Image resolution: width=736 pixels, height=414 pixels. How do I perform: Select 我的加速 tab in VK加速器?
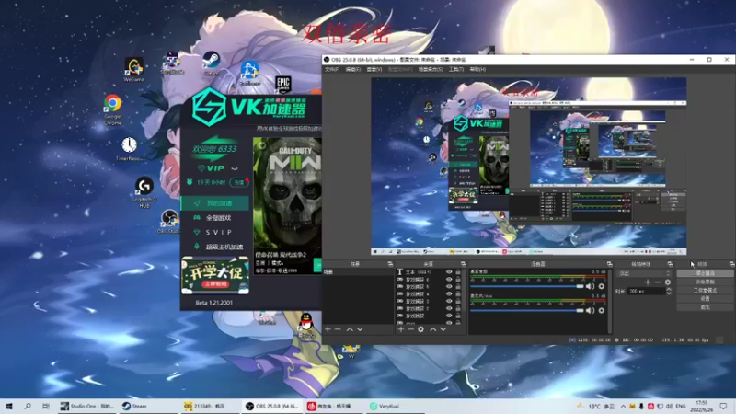point(215,203)
